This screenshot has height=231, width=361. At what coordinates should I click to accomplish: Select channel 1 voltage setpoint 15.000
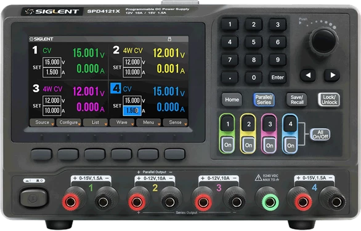[x=52, y=62]
